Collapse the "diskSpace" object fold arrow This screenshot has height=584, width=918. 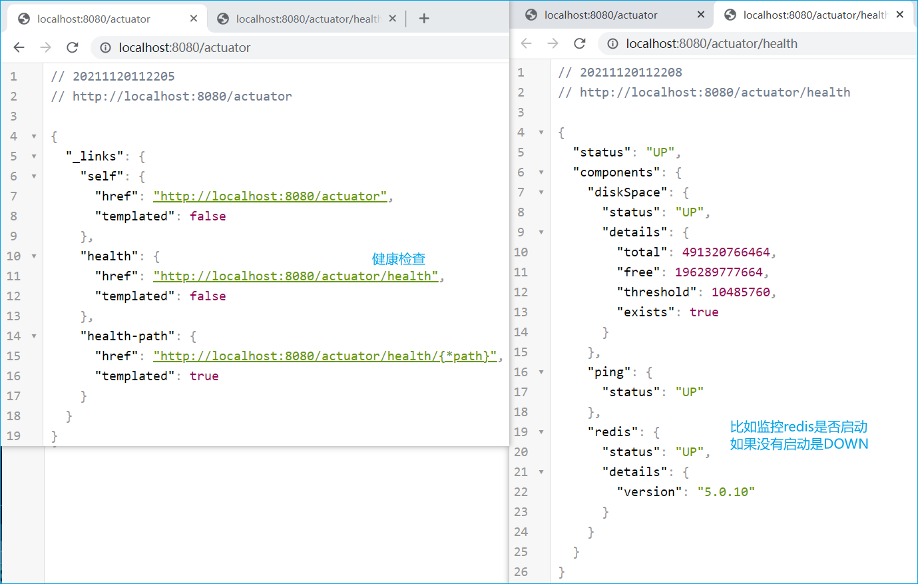click(x=541, y=192)
